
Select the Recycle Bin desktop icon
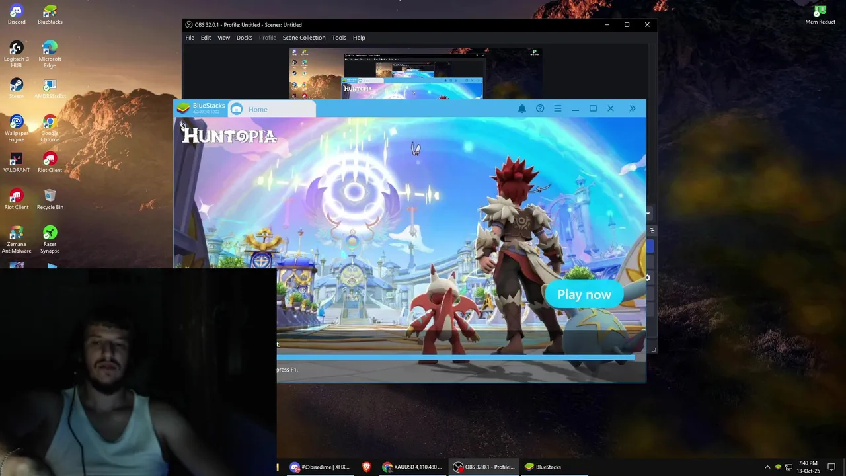(x=50, y=200)
